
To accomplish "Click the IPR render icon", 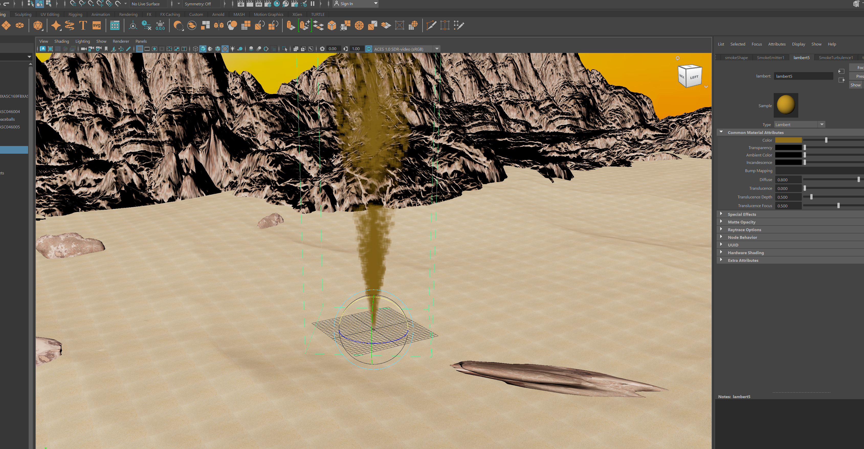I will pyautogui.click(x=259, y=4).
